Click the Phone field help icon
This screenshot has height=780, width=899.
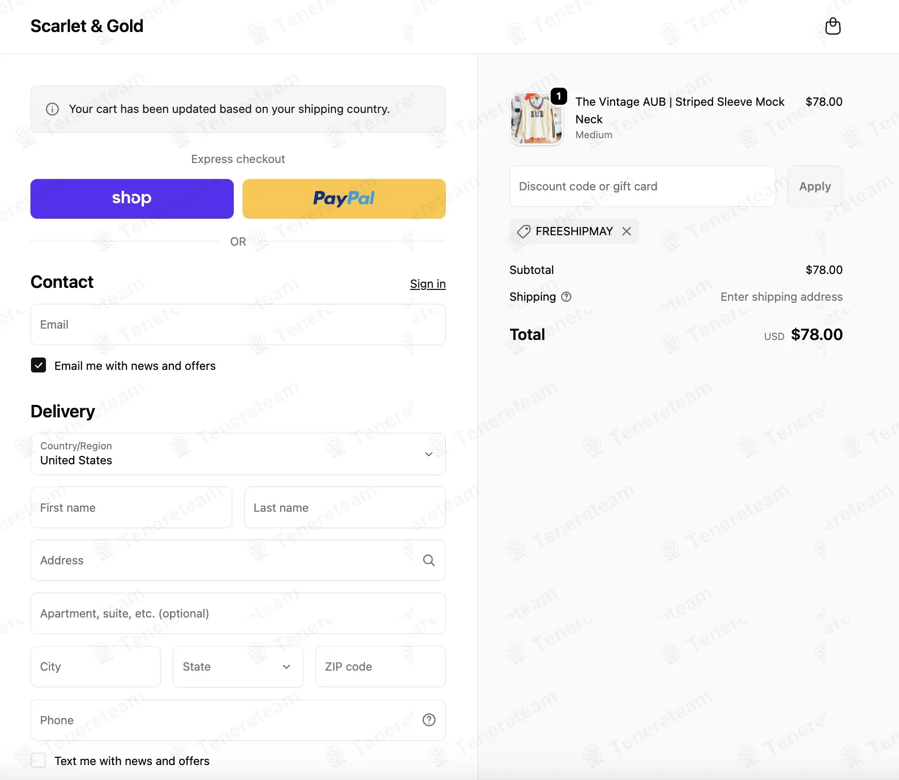(x=429, y=720)
